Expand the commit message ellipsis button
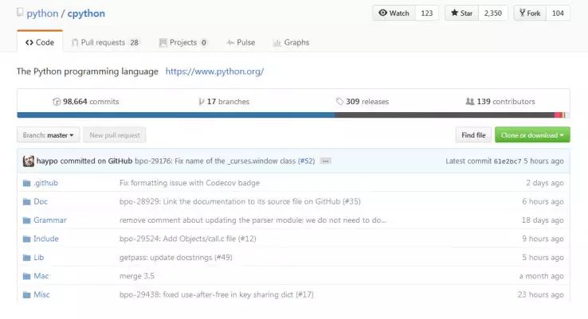This screenshot has width=588, height=319. 326,161
